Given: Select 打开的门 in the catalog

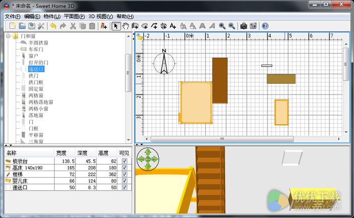Looking at the screenshot, I should (38, 63).
